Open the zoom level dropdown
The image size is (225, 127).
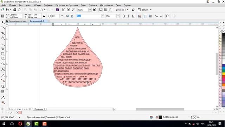(x=90, y=10)
